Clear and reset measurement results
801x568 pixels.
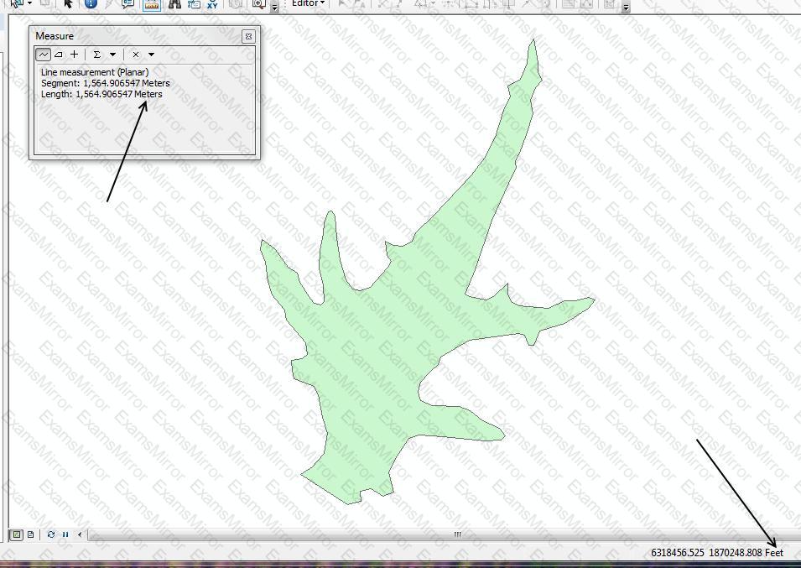[136, 55]
